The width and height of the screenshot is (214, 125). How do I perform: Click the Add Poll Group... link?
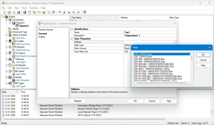23,50
